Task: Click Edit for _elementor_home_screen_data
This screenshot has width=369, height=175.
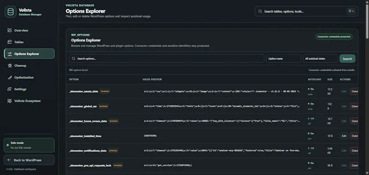Action: tap(344, 121)
